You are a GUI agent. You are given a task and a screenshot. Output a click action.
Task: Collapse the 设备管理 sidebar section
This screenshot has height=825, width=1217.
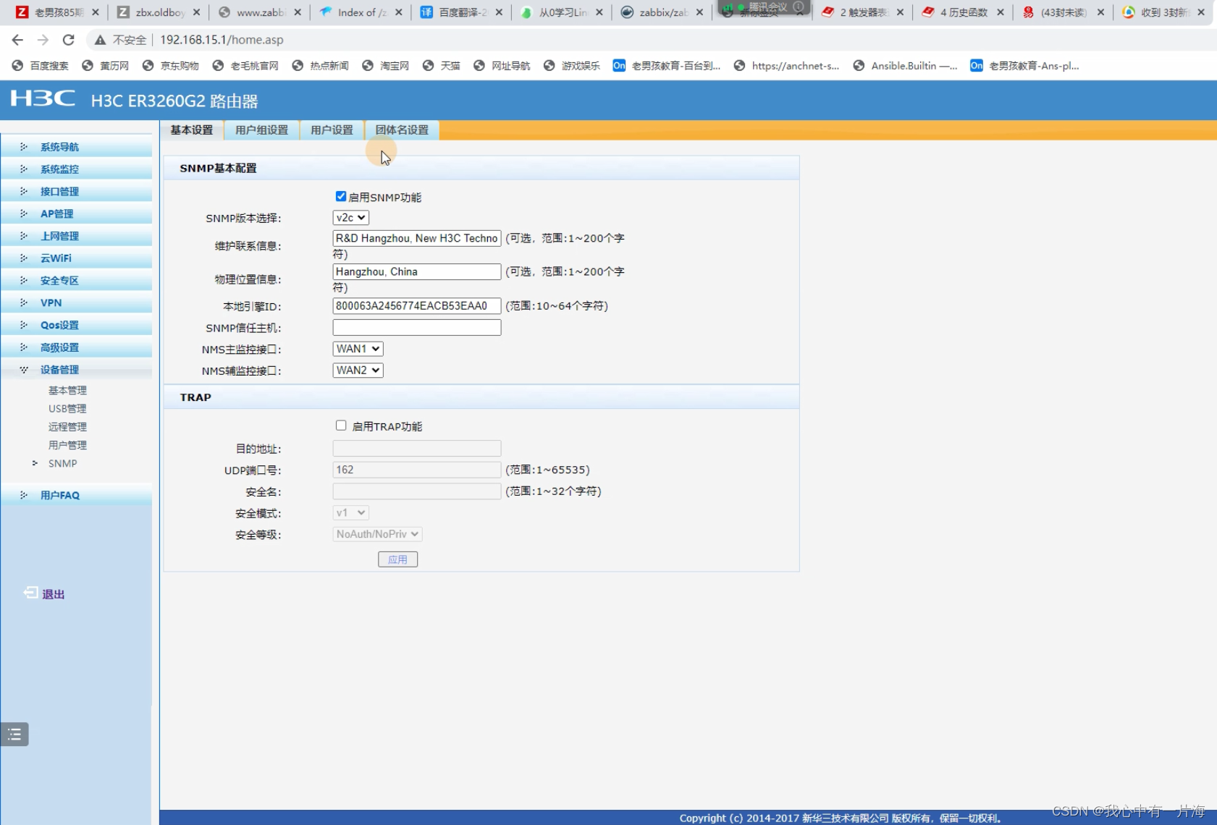click(x=76, y=370)
